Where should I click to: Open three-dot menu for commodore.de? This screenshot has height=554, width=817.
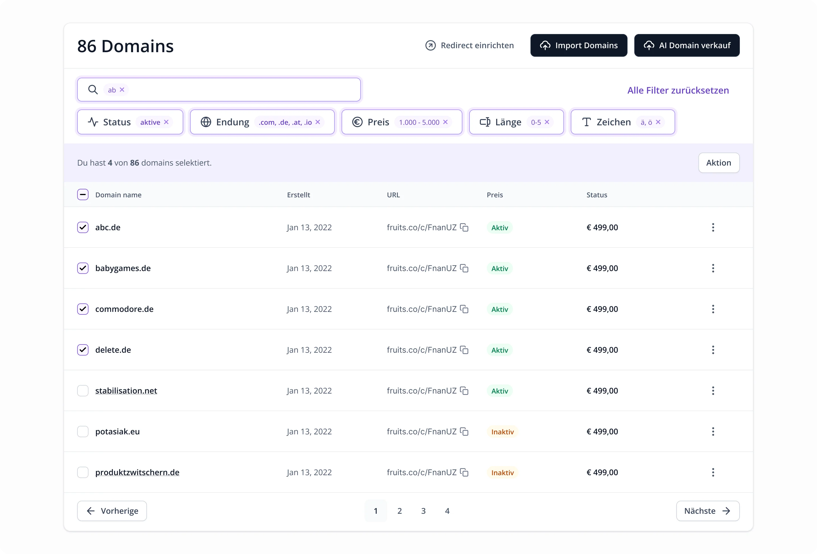(x=713, y=309)
